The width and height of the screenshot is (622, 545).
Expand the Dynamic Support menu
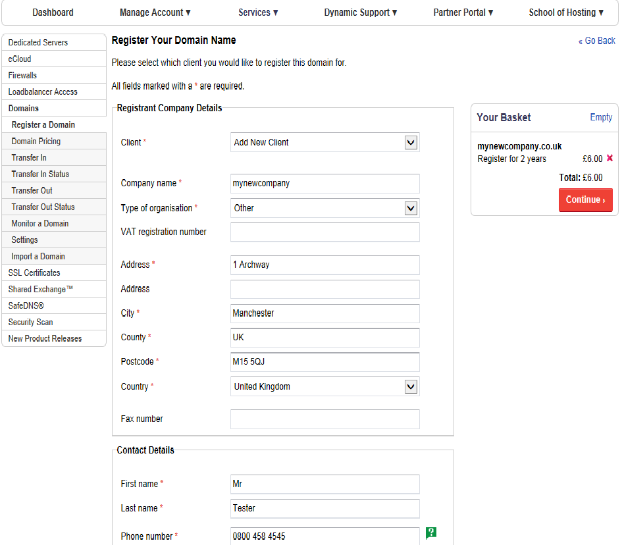361,13
